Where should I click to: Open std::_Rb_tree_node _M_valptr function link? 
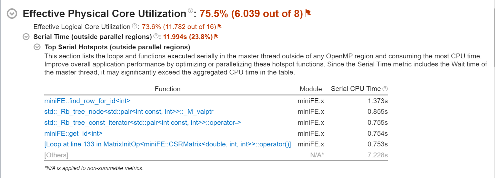pyautogui.click(x=129, y=112)
